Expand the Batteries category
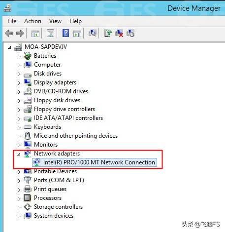Viewport: 225px width, 232px height. (x=19, y=56)
